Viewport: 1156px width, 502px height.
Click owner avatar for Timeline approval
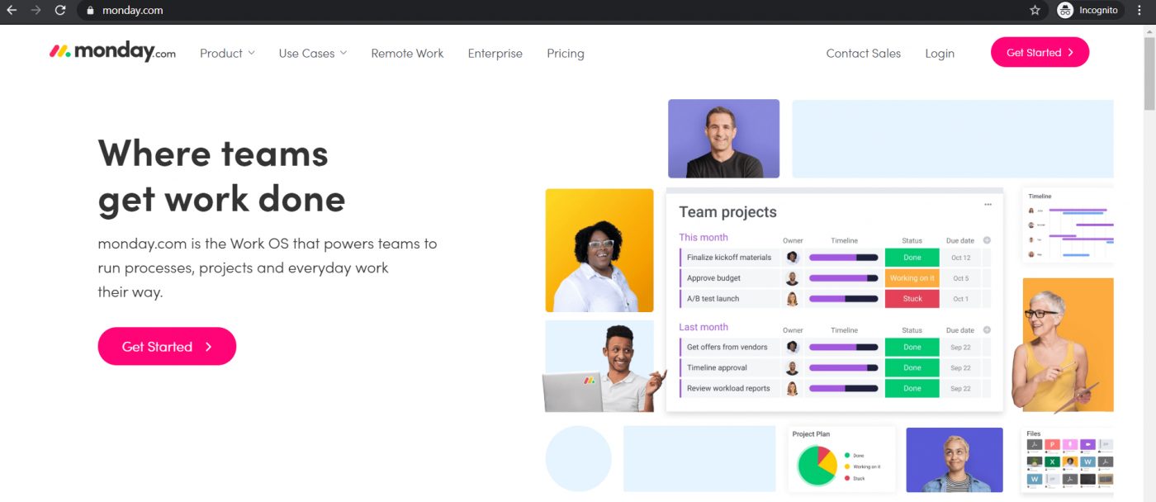pyautogui.click(x=793, y=367)
